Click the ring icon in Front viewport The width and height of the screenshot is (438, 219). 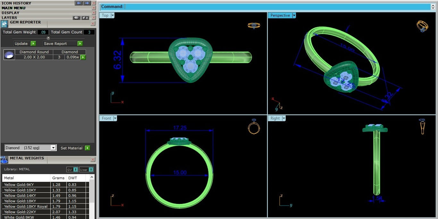[254, 127]
